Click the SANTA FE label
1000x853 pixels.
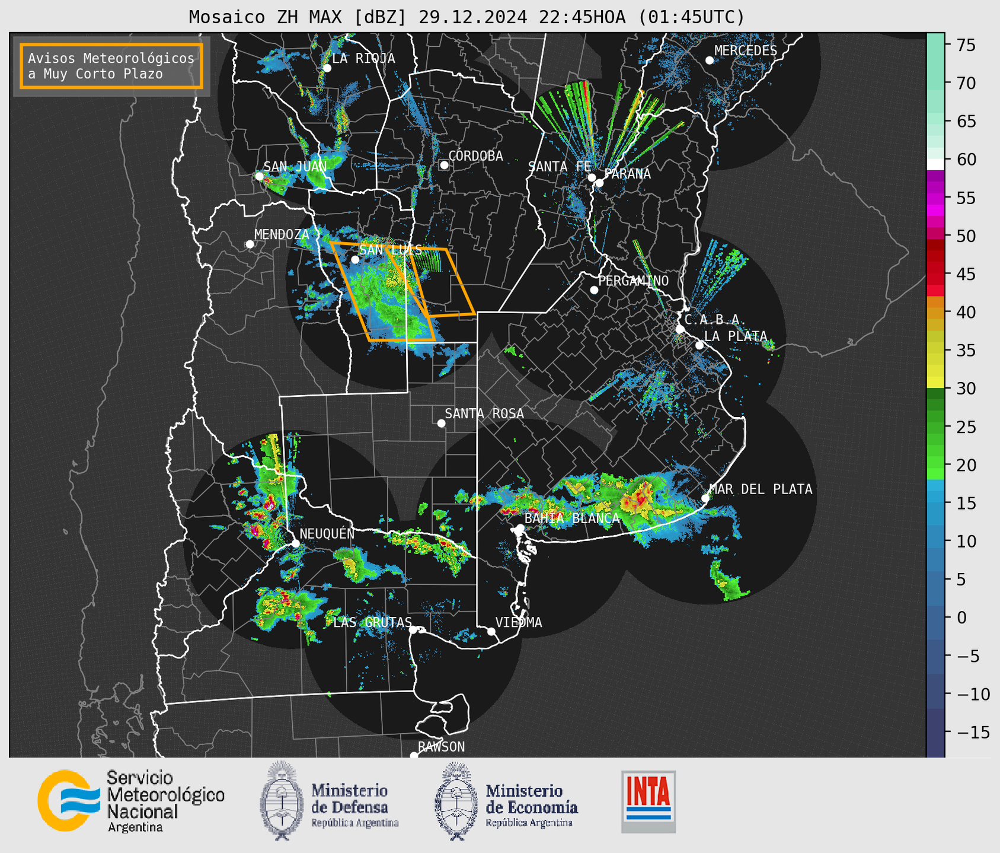(x=560, y=167)
